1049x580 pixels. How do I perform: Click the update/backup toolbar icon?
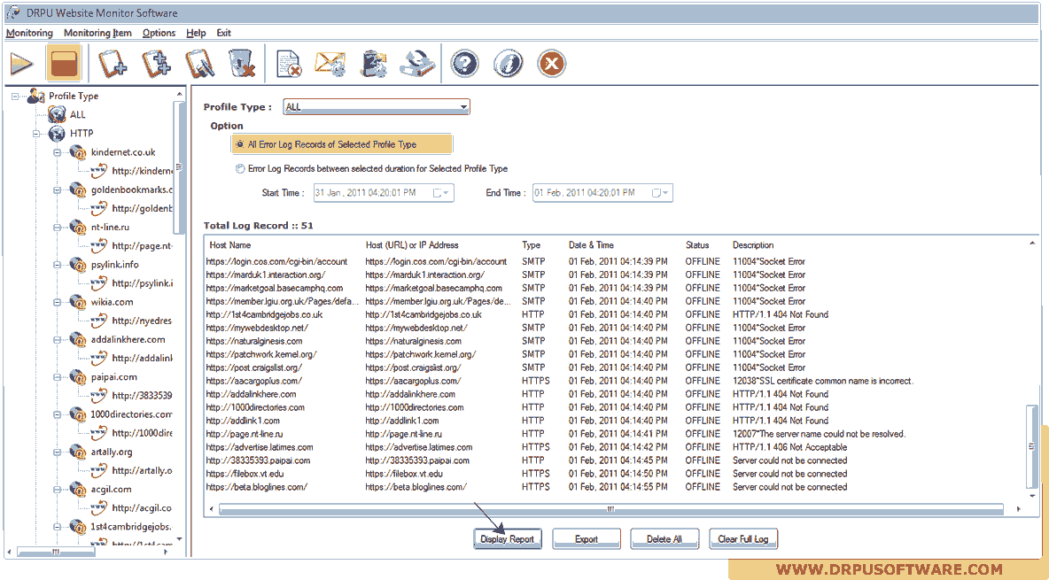tap(417, 64)
